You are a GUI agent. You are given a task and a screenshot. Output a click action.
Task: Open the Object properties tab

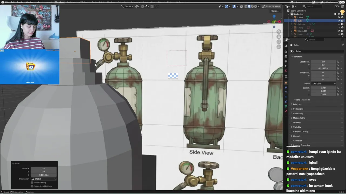tap(286, 83)
